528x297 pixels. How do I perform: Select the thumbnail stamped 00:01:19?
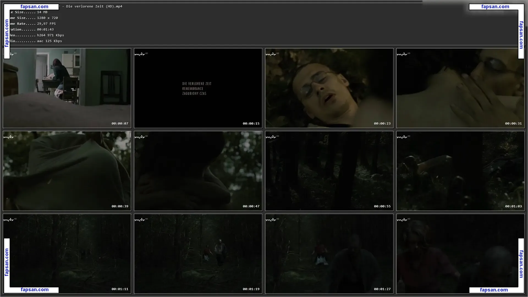[198, 254]
